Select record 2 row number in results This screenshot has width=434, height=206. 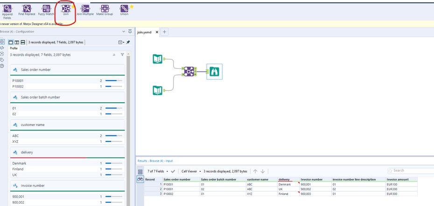[154, 189]
